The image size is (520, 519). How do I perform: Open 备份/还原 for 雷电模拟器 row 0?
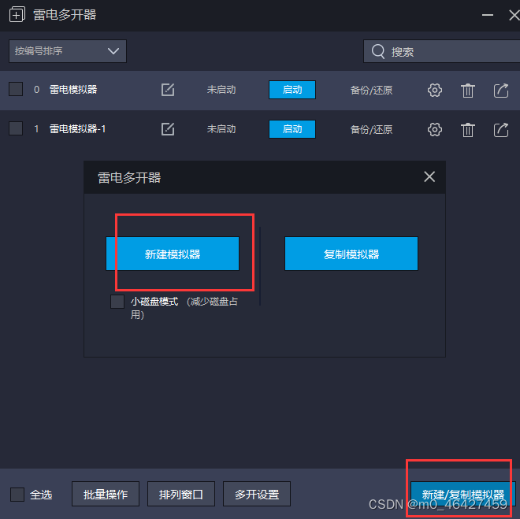[371, 90]
